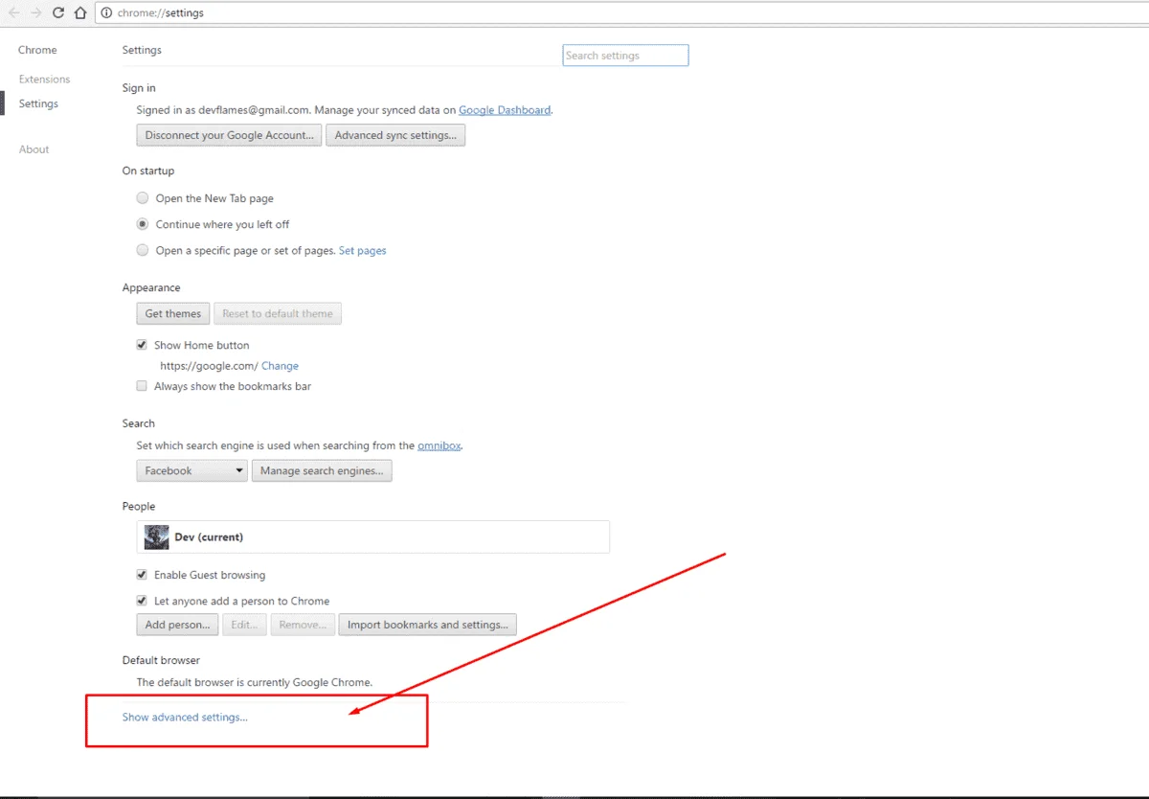Choose Open a specific page radio button
The image size is (1149, 799).
tap(142, 250)
